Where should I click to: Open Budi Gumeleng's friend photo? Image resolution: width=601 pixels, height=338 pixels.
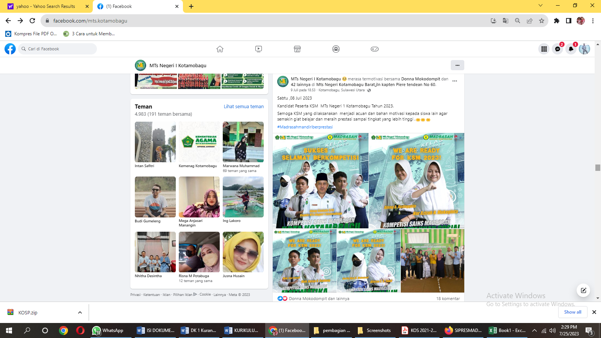[x=155, y=197]
